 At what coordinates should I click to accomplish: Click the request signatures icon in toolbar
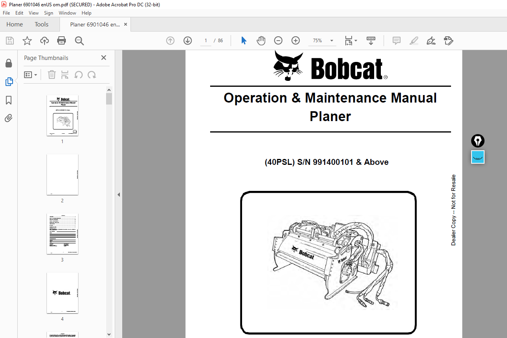click(449, 41)
